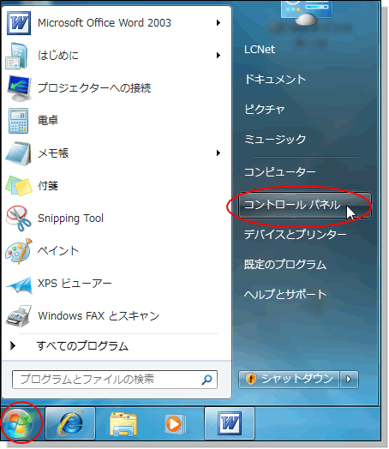Open Snipping Tool from the scissors icon

19,219
